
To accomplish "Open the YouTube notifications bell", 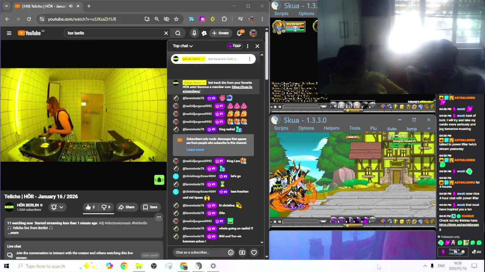I will 239,33.
